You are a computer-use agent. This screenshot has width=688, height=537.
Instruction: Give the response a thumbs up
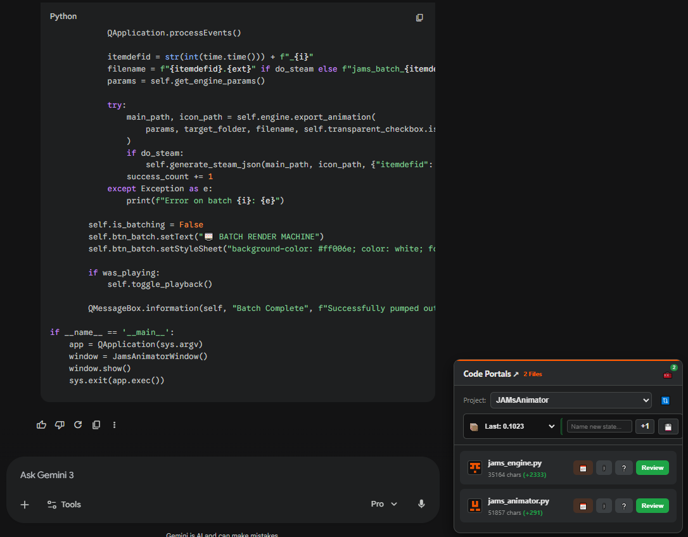coord(42,425)
